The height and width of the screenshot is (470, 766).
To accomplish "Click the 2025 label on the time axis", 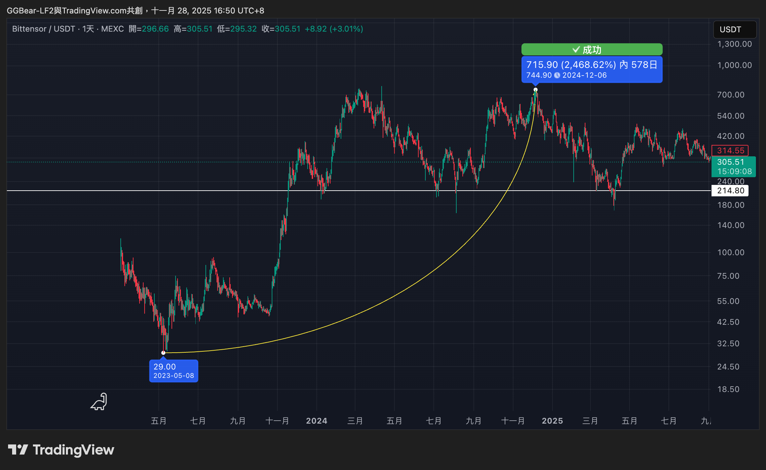I will [x=552, y=421].
